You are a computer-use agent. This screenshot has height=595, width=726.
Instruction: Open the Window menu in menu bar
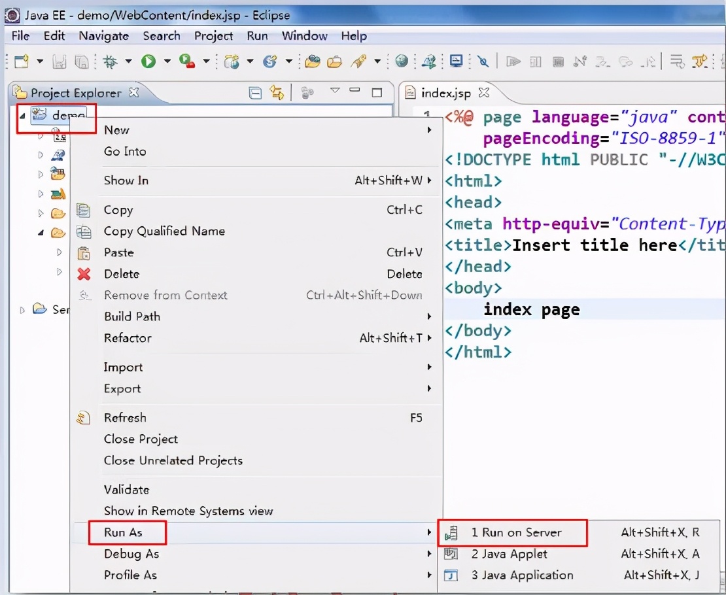(x=304, y=36)
